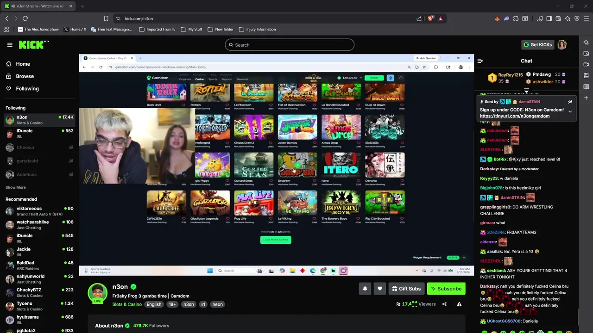Screen dimensions: 593x333
Task: Open new tab with plus button
Action: click(82, 6)
